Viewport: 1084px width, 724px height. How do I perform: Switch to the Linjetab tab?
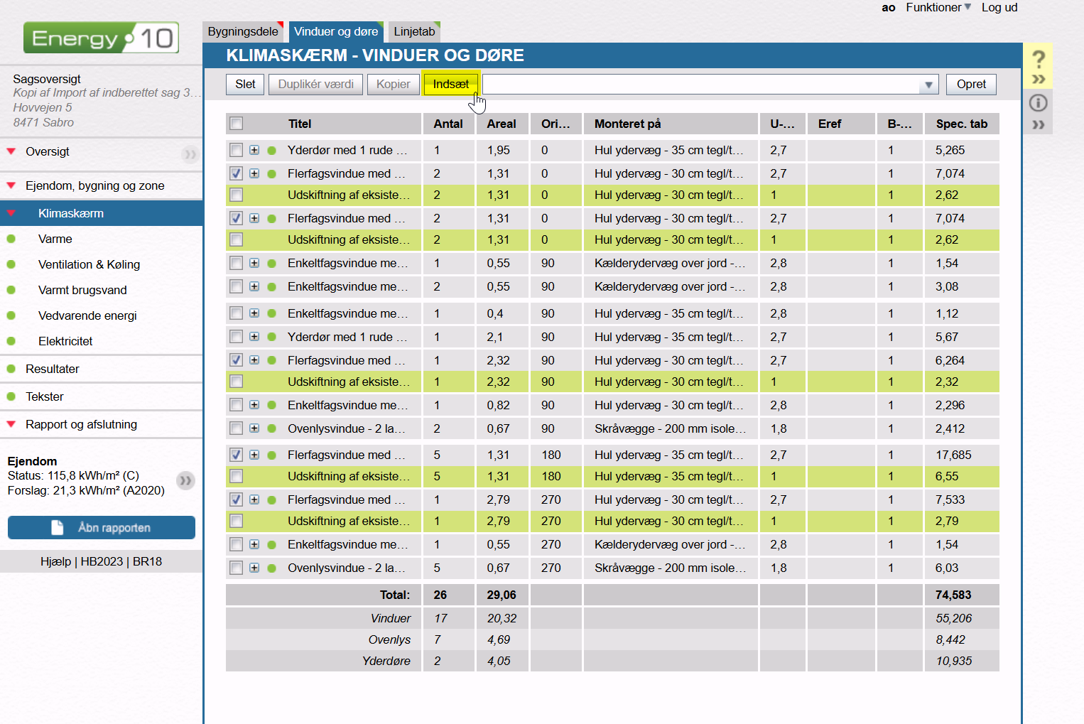414,32
